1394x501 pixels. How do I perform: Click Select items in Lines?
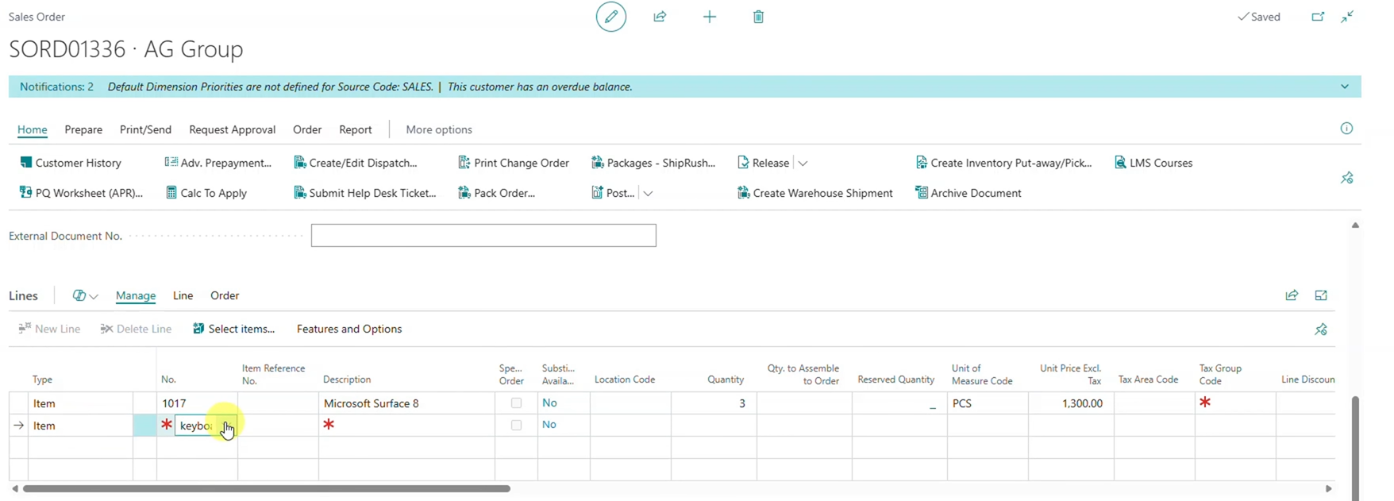pyautogui.click(x=233, y=329)
